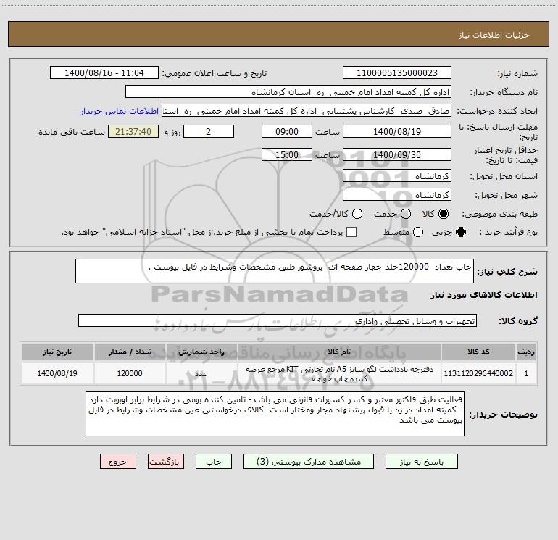Open مشاهده مدارک پیوستی (3) button
The width and height of the screenshot is (558, 540).
pos(309,462)
